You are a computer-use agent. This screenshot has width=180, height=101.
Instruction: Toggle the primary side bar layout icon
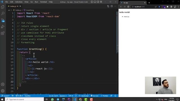tap(92, 2)
